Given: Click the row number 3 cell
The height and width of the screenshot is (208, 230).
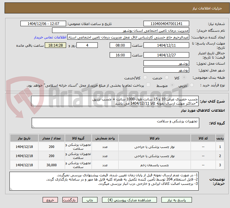Looking at the screenshot, I should coord(220,165).
